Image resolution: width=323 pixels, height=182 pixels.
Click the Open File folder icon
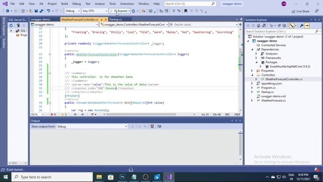[x=31, y=11]
